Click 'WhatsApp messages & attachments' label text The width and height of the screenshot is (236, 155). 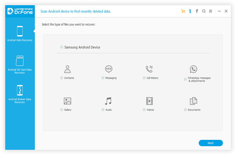(x=199, y=79)
